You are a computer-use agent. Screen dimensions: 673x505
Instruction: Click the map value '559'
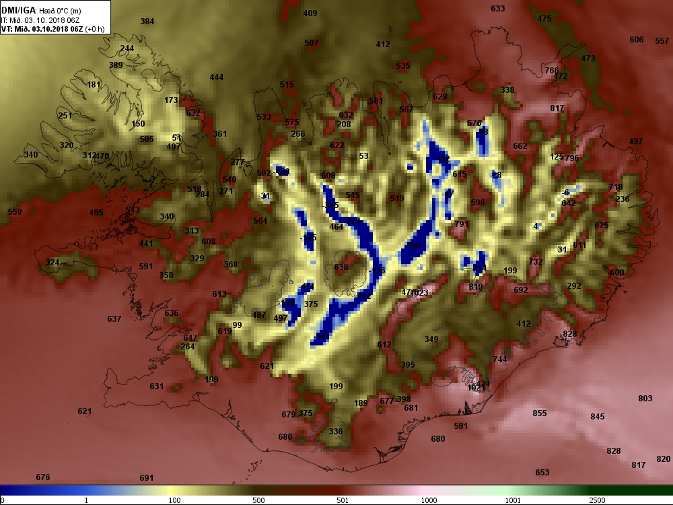(15, 211)
